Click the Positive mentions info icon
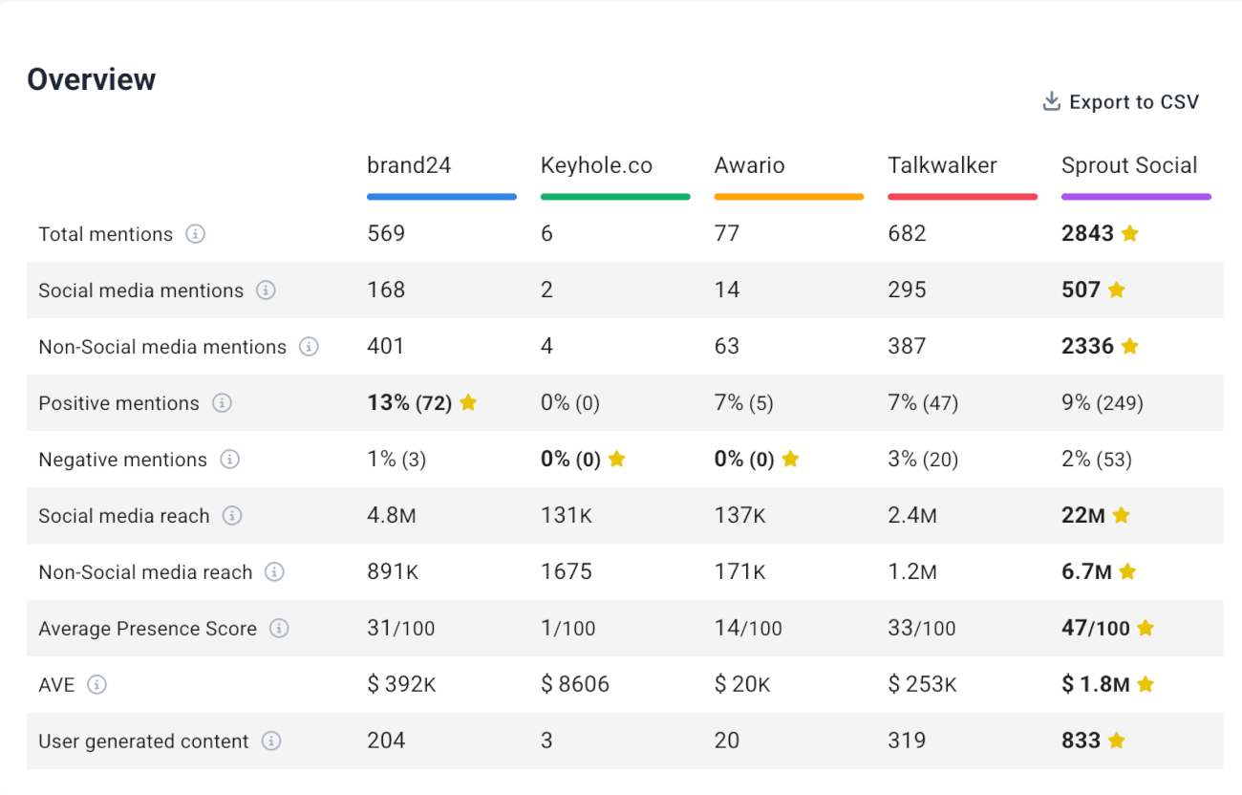Image resolution: width=1242 pixels, height=795 pixels. point(222,403)
